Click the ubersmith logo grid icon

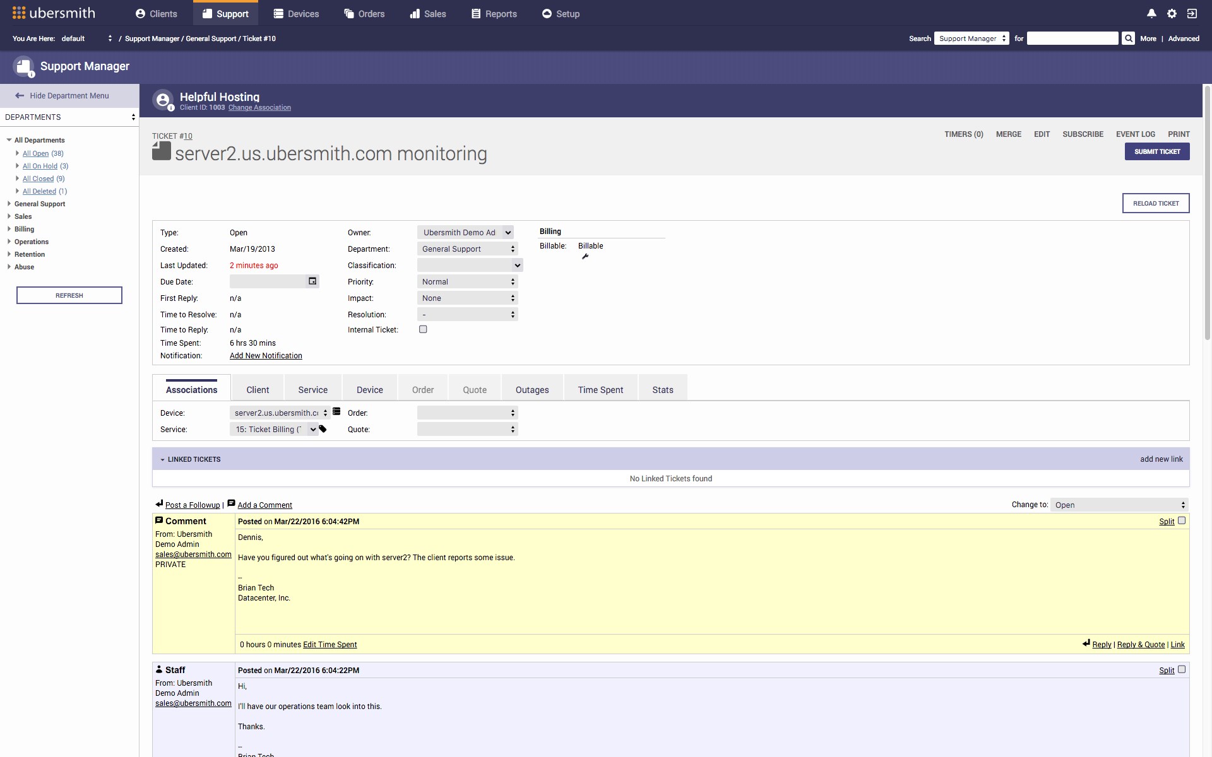point(19,13)
